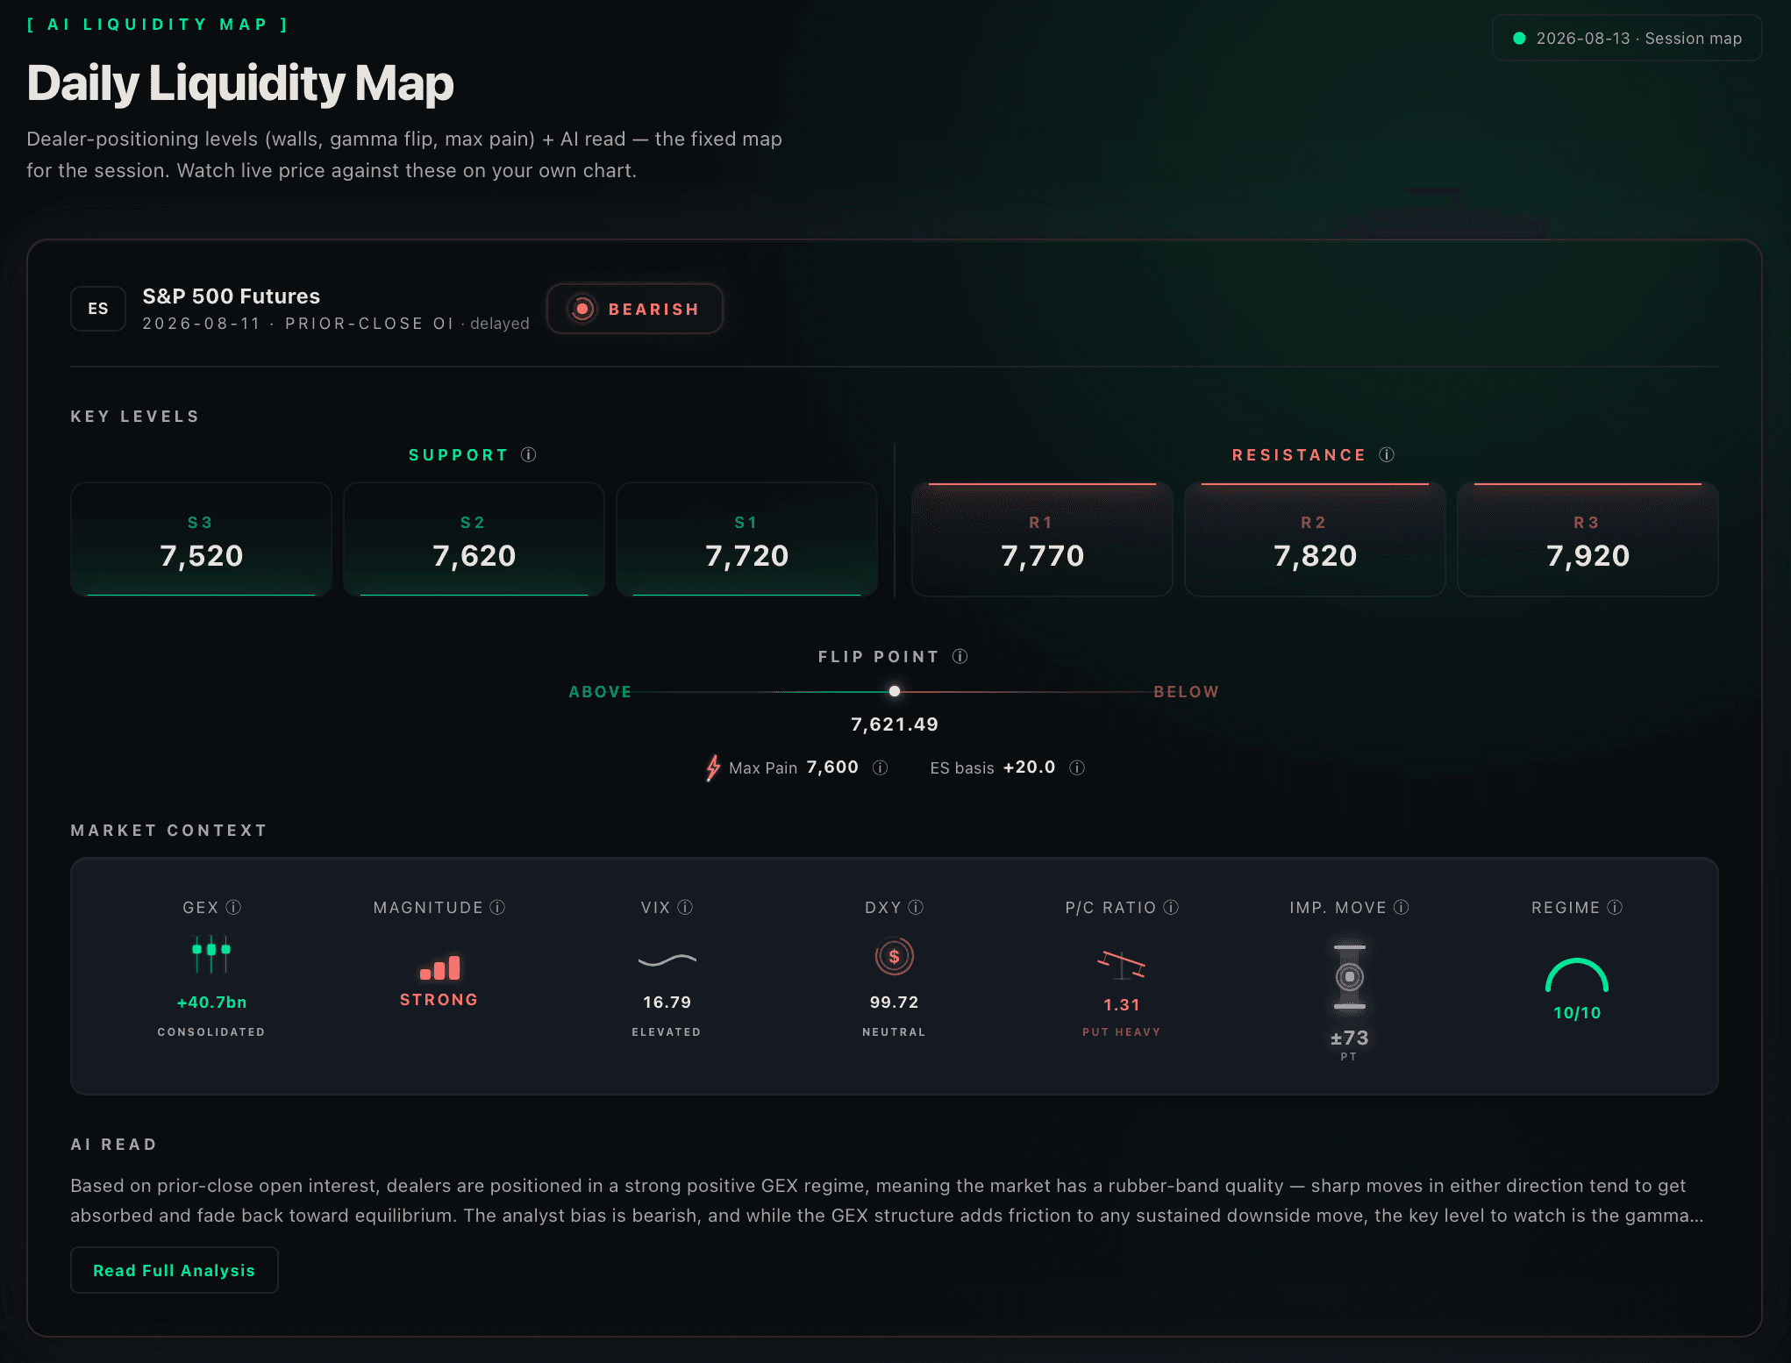Click the CONSOLIDATED label under GEX

(x=211, y=1032)
